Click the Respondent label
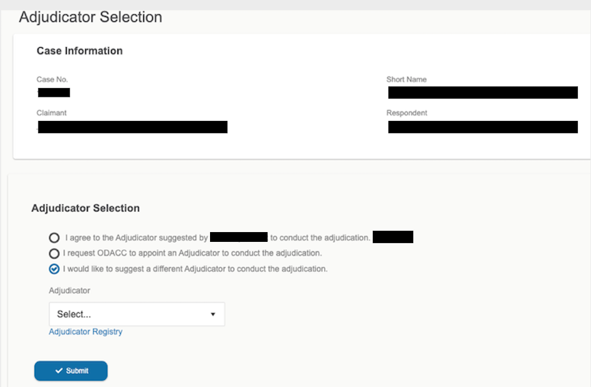 (406, 113)
